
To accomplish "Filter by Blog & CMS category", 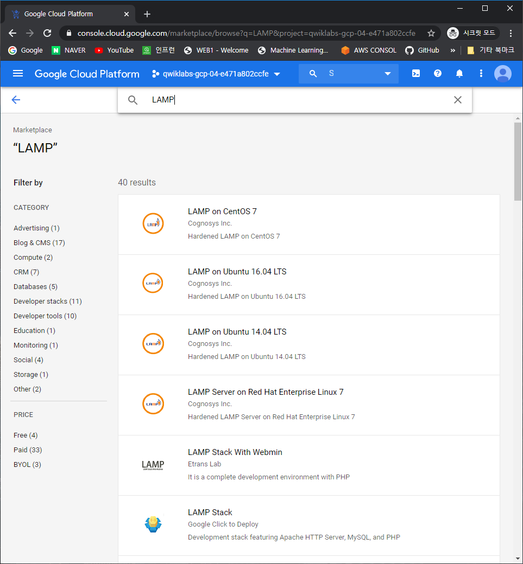I will tap(39, 243).
